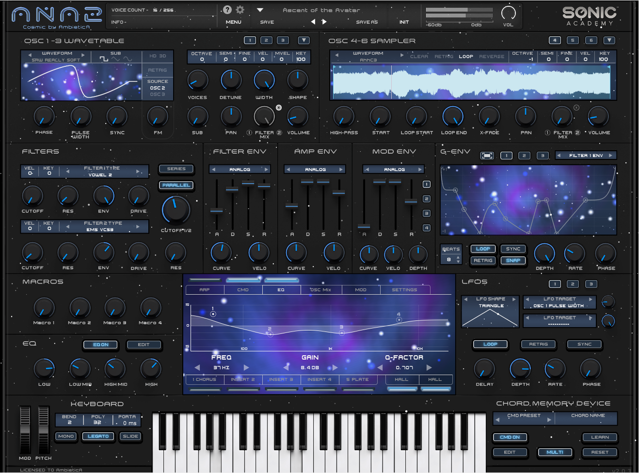Select next sampler waveform arrow
The width and height of the screenshot is (639, 473).
point(401,55)
